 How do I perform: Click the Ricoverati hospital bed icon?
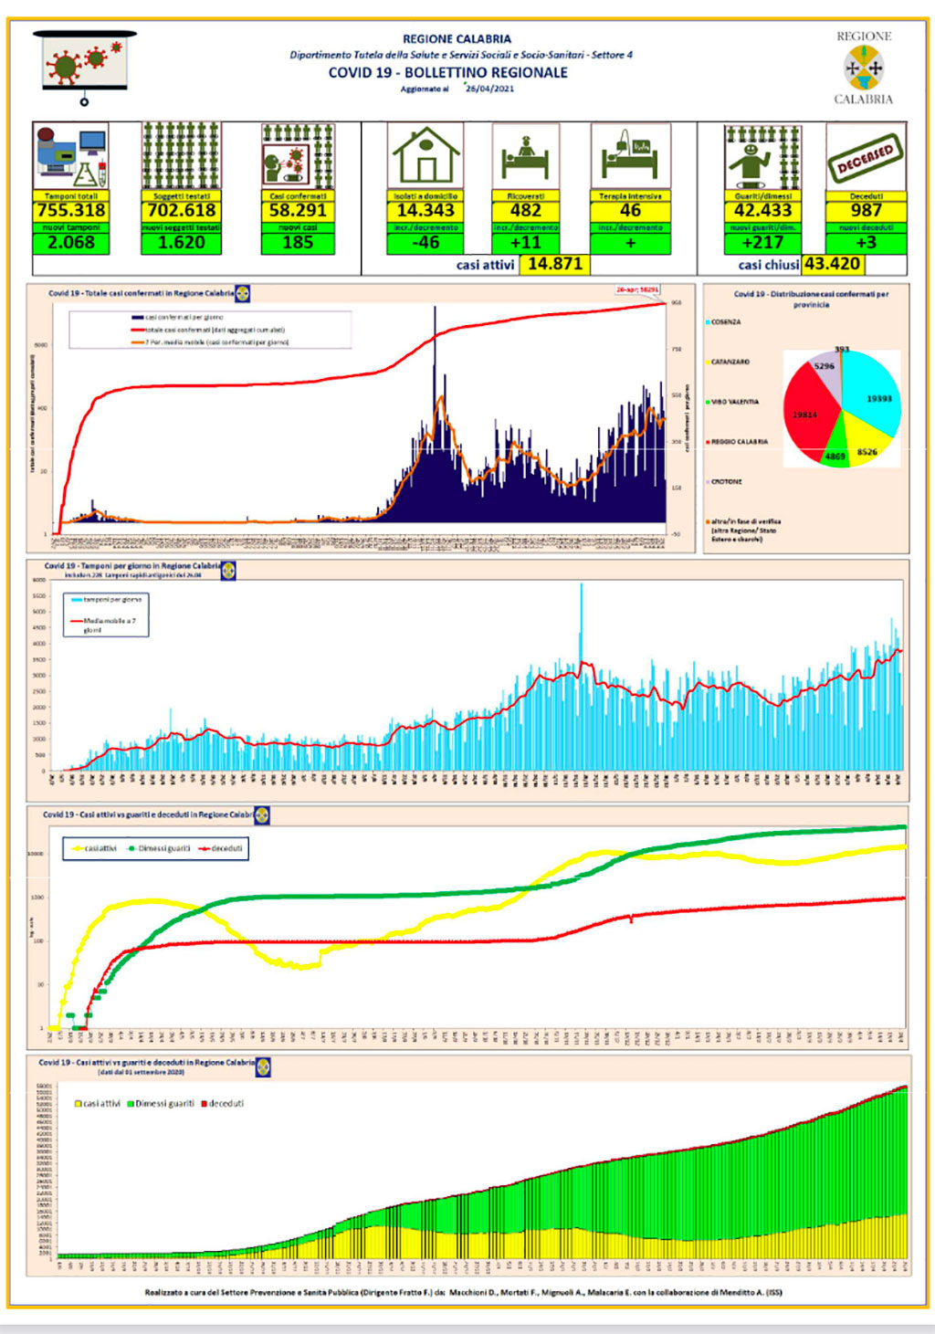(x=525, y=156)
